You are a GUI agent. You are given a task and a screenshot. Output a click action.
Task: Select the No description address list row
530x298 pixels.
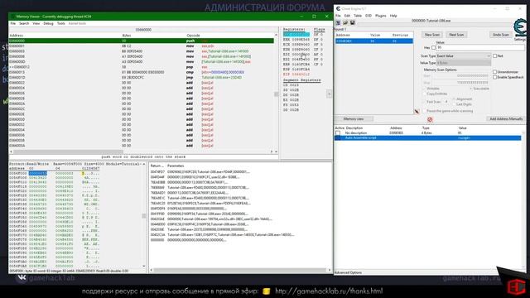(x=428, y=133)
